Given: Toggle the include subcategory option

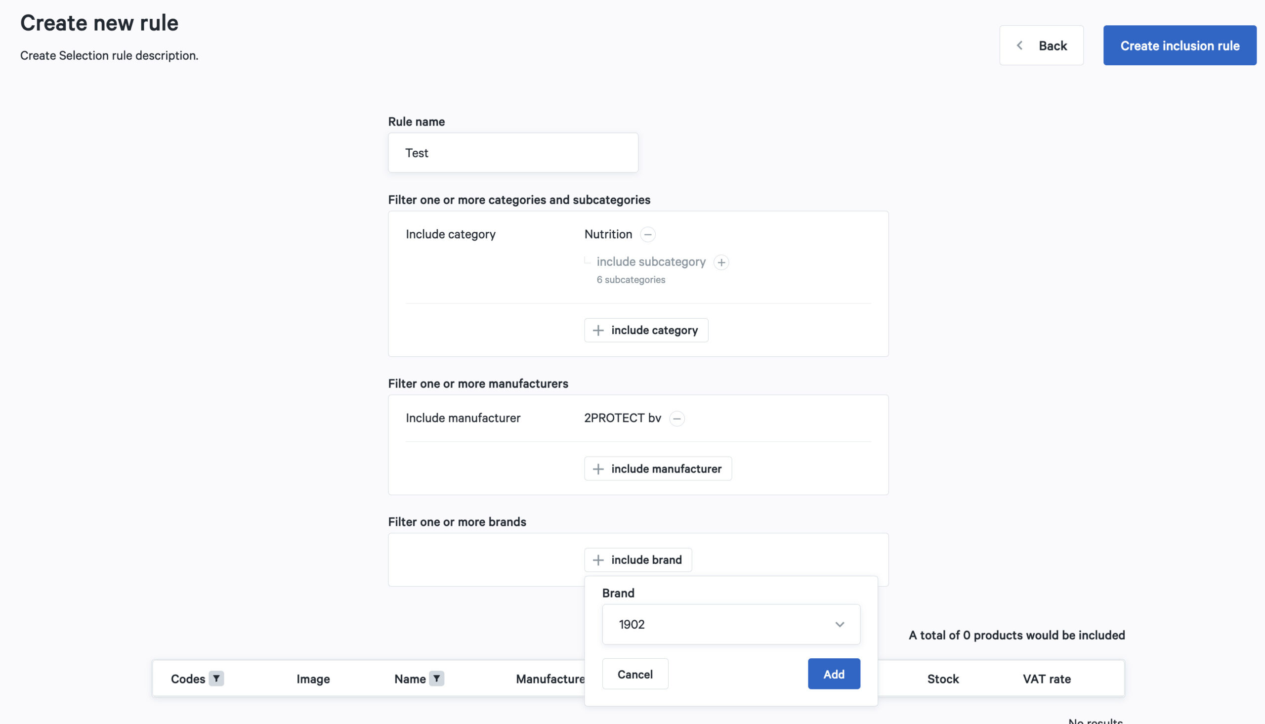Looking at the screenshot, I should click(x=721, y=262).
